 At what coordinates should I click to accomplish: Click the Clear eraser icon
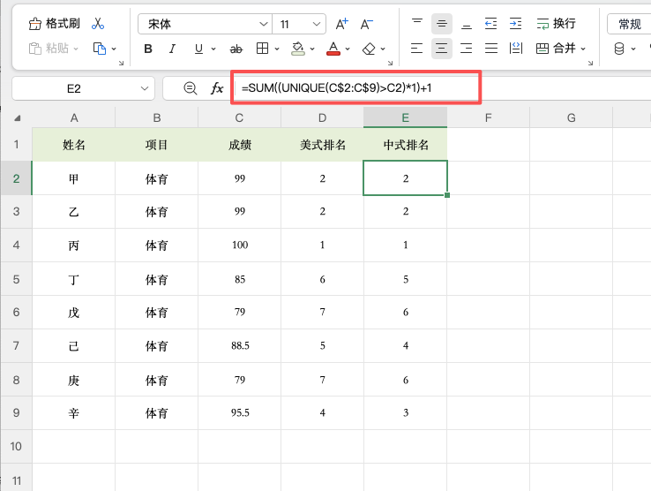click(x=369, y=49)
